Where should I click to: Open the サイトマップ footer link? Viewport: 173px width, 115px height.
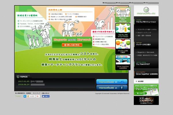[x=36, y=93]
